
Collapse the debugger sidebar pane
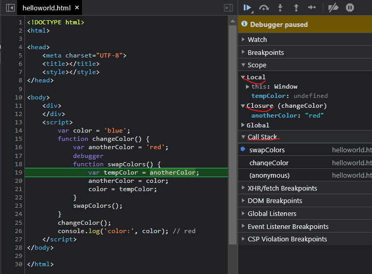228,8
